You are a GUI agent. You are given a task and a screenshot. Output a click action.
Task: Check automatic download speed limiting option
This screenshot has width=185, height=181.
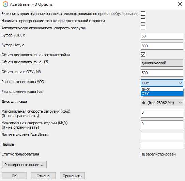[x=143, y=28]
